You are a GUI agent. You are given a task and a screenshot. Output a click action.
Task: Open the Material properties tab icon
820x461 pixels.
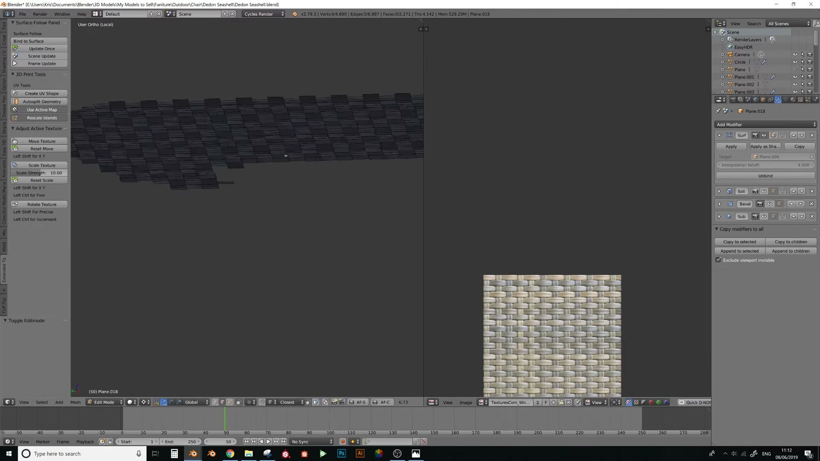click(x=793, y=99)
